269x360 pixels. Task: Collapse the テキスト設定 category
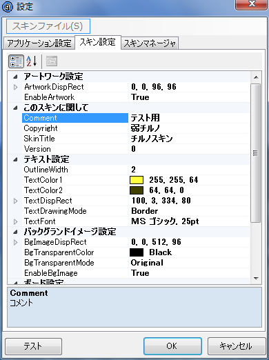point(15,159)
